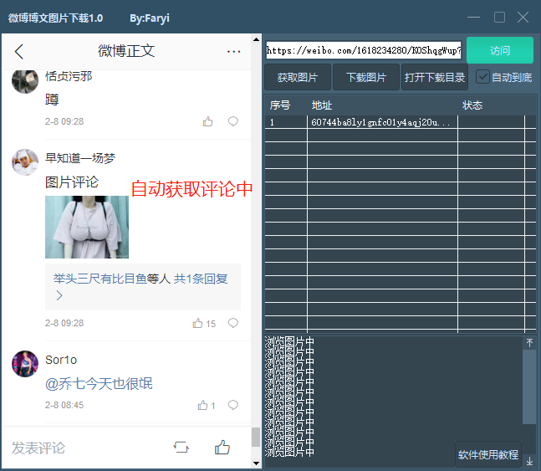Click the browser scrollbar up arrow

coord(256,39)
